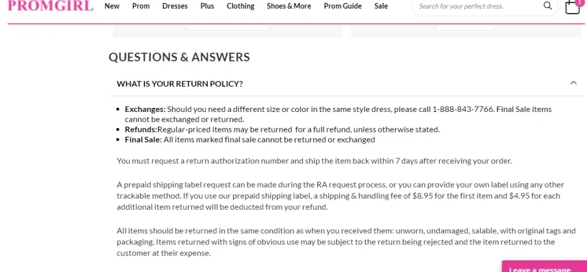
Task: Toggle the 'What Is Your Return Policy?' header
Action: click(180, 84)
